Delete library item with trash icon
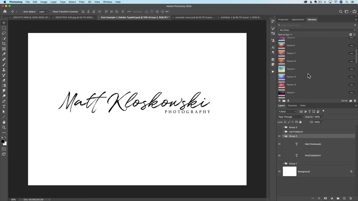This screenshot has width=358, height=201. click(355, 101)
